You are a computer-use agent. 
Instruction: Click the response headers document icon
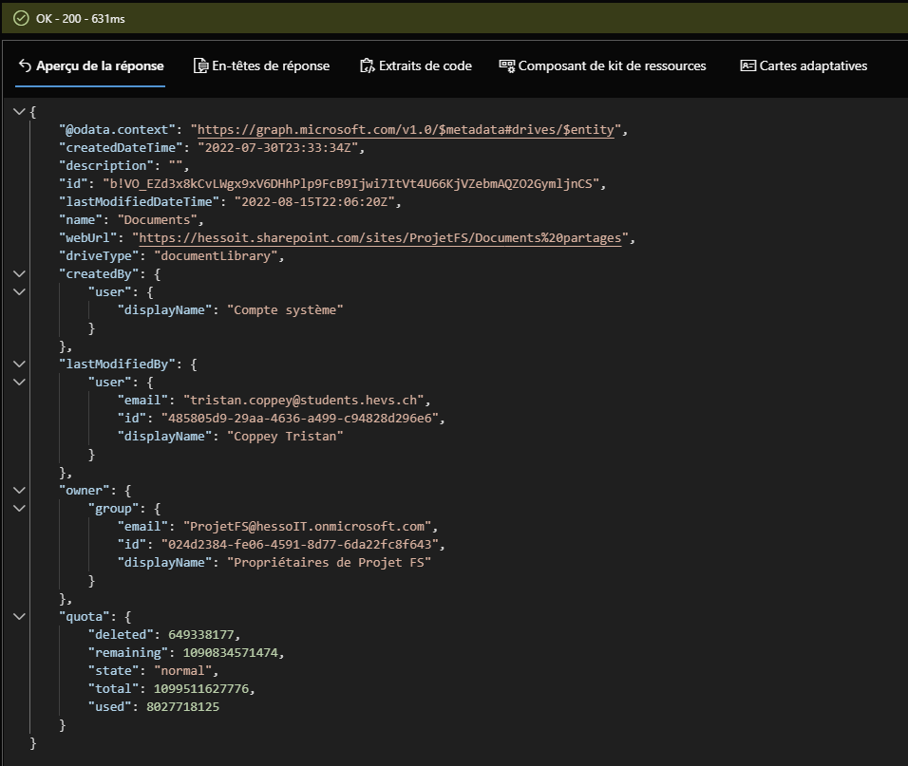coord(200,65)
